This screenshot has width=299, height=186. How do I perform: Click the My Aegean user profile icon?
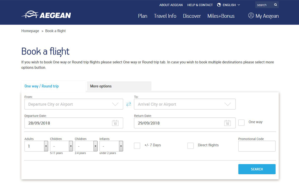251,16
